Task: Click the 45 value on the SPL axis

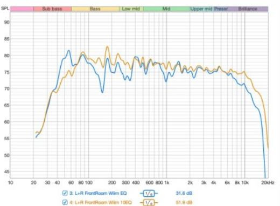Action: [7, 171]
